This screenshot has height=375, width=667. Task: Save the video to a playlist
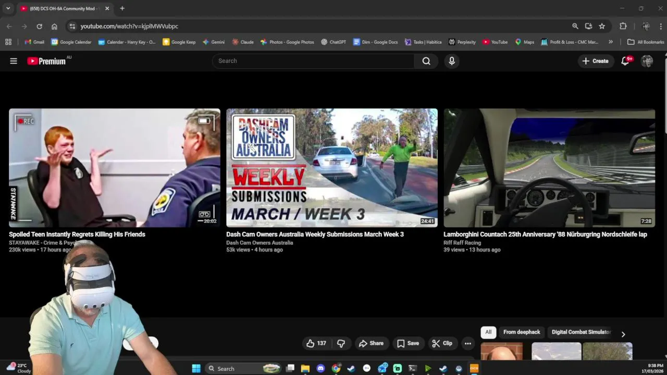click(408, 343)
